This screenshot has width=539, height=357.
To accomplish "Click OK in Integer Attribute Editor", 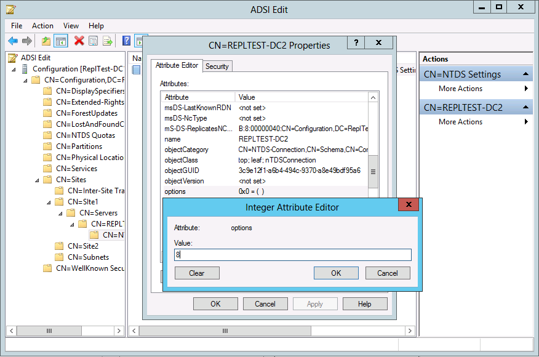I will click(x=336, y=273).
